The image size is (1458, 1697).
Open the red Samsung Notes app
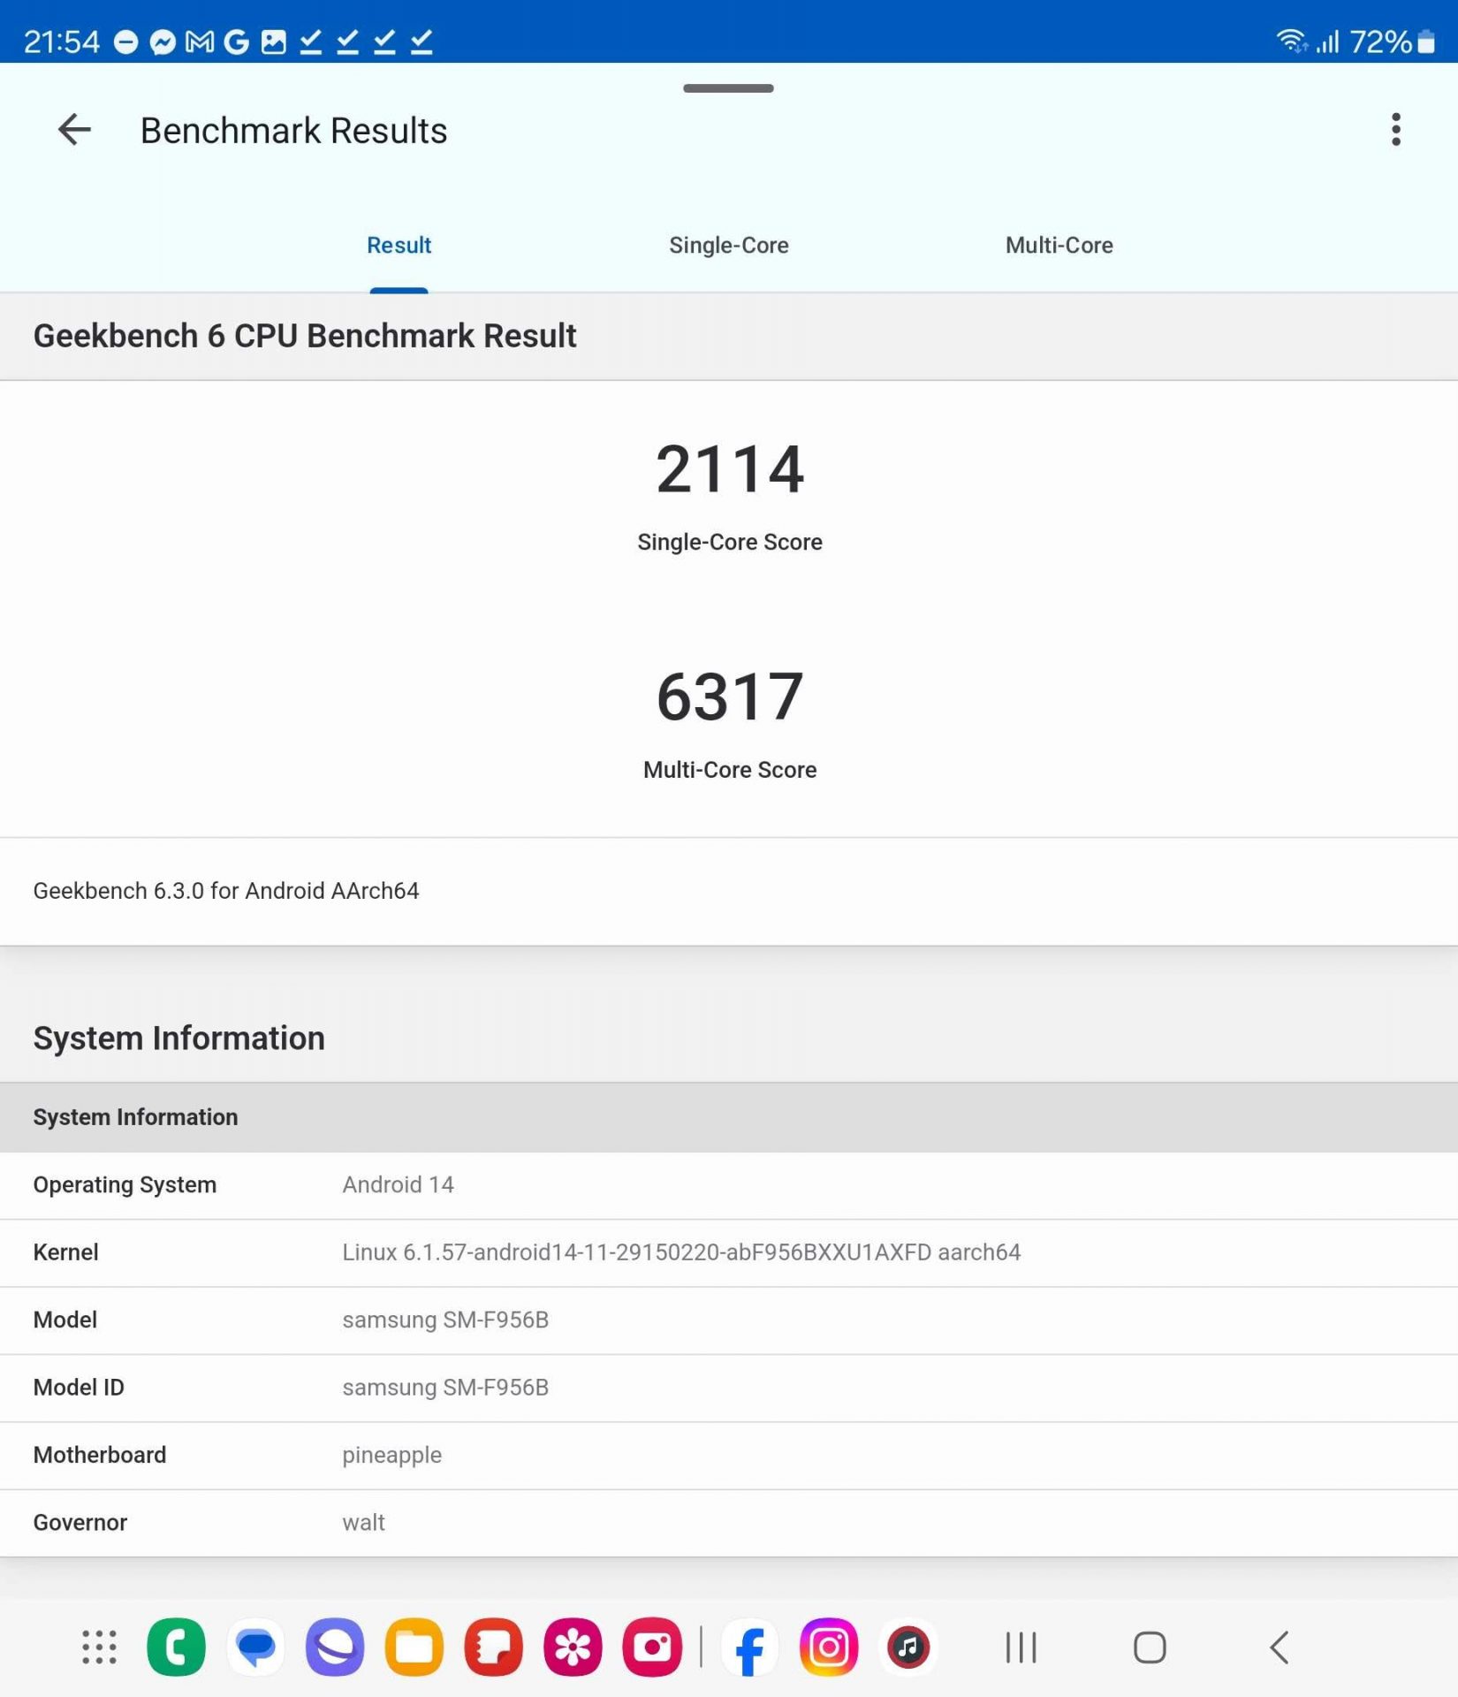click(493, 1647)
